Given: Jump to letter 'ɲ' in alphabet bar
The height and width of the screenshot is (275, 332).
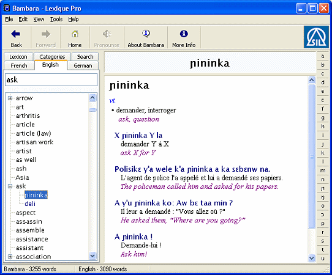Looking at the screenshot, I should pyautogui.click(x=323, y=188).
